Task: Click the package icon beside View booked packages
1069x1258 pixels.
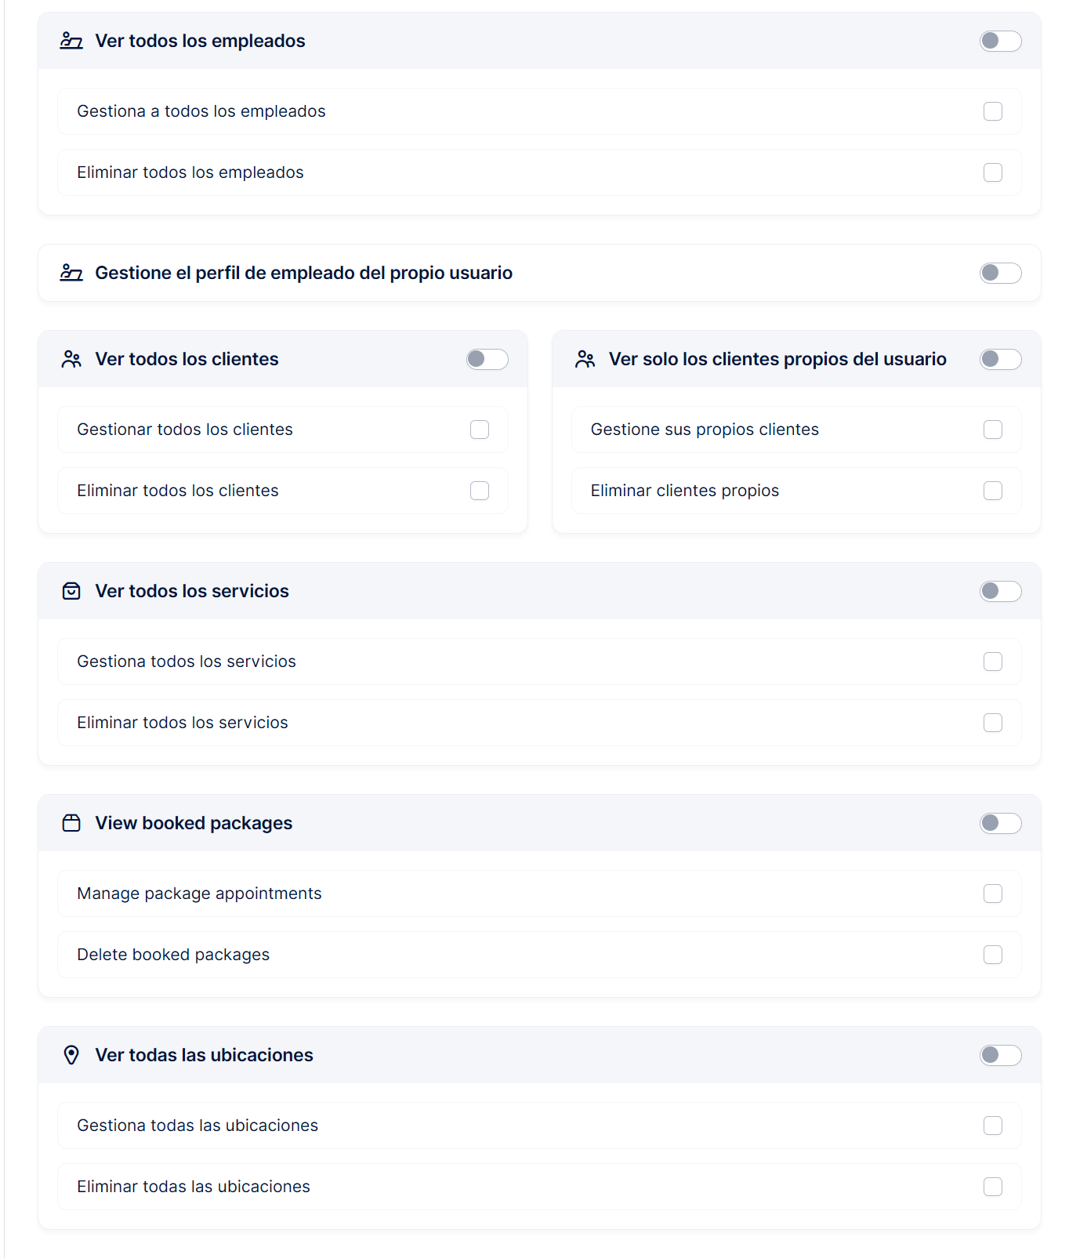Action: pos(71,823)
